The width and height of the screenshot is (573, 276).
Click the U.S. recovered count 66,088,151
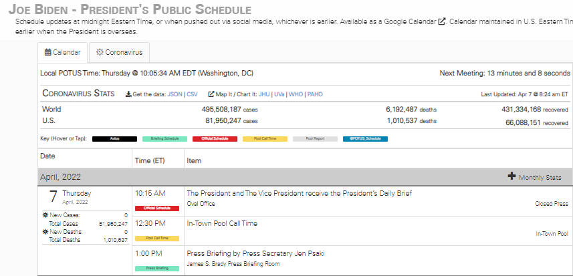point(524,123)
